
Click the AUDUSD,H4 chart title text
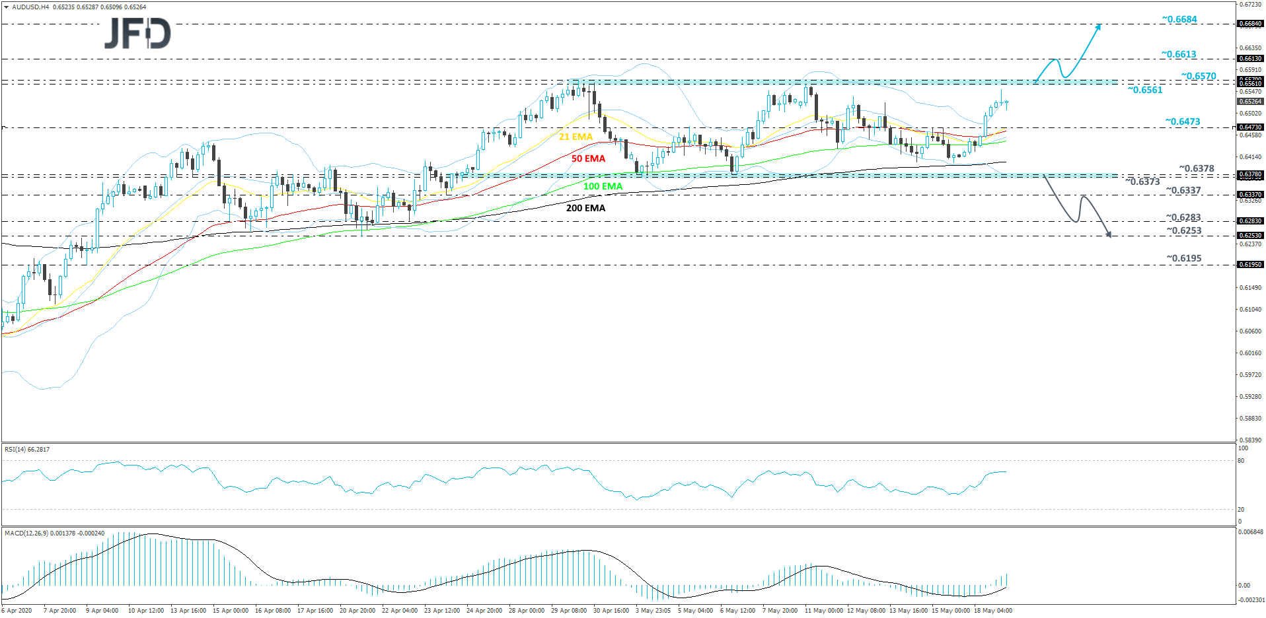point(30,7)
